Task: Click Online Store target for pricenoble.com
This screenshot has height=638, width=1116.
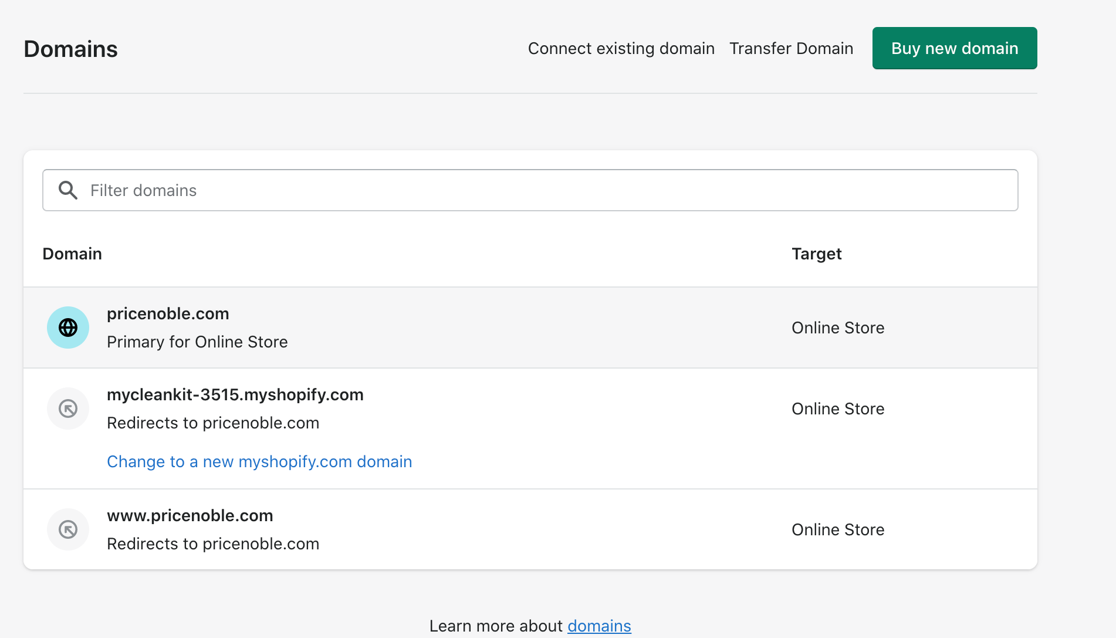Action: tap(837, 328)
